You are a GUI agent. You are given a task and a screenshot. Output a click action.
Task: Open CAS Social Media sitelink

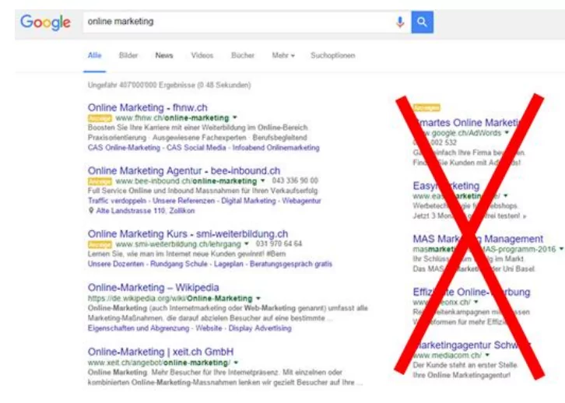coord(196,148)
